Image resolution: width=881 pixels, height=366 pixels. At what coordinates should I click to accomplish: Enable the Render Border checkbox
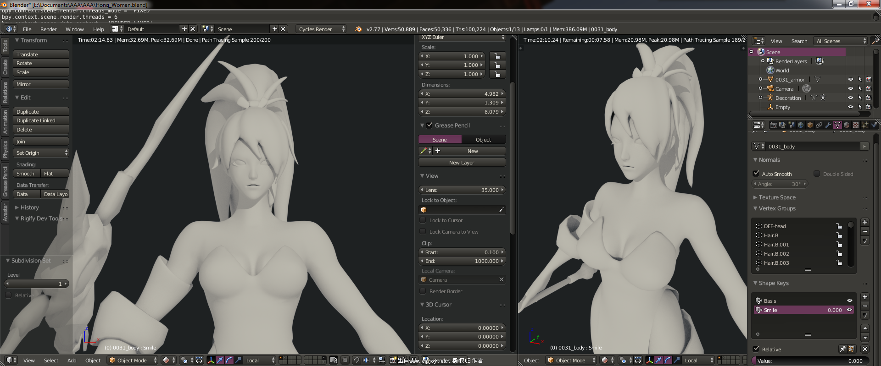[x=423, y=291]
